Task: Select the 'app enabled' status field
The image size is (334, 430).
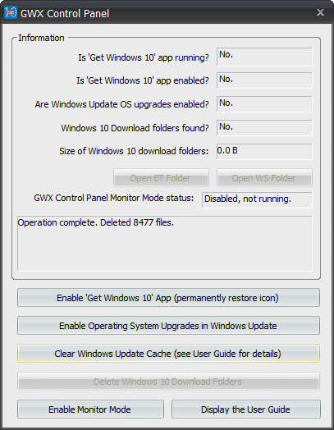Action: click(264, 80)
